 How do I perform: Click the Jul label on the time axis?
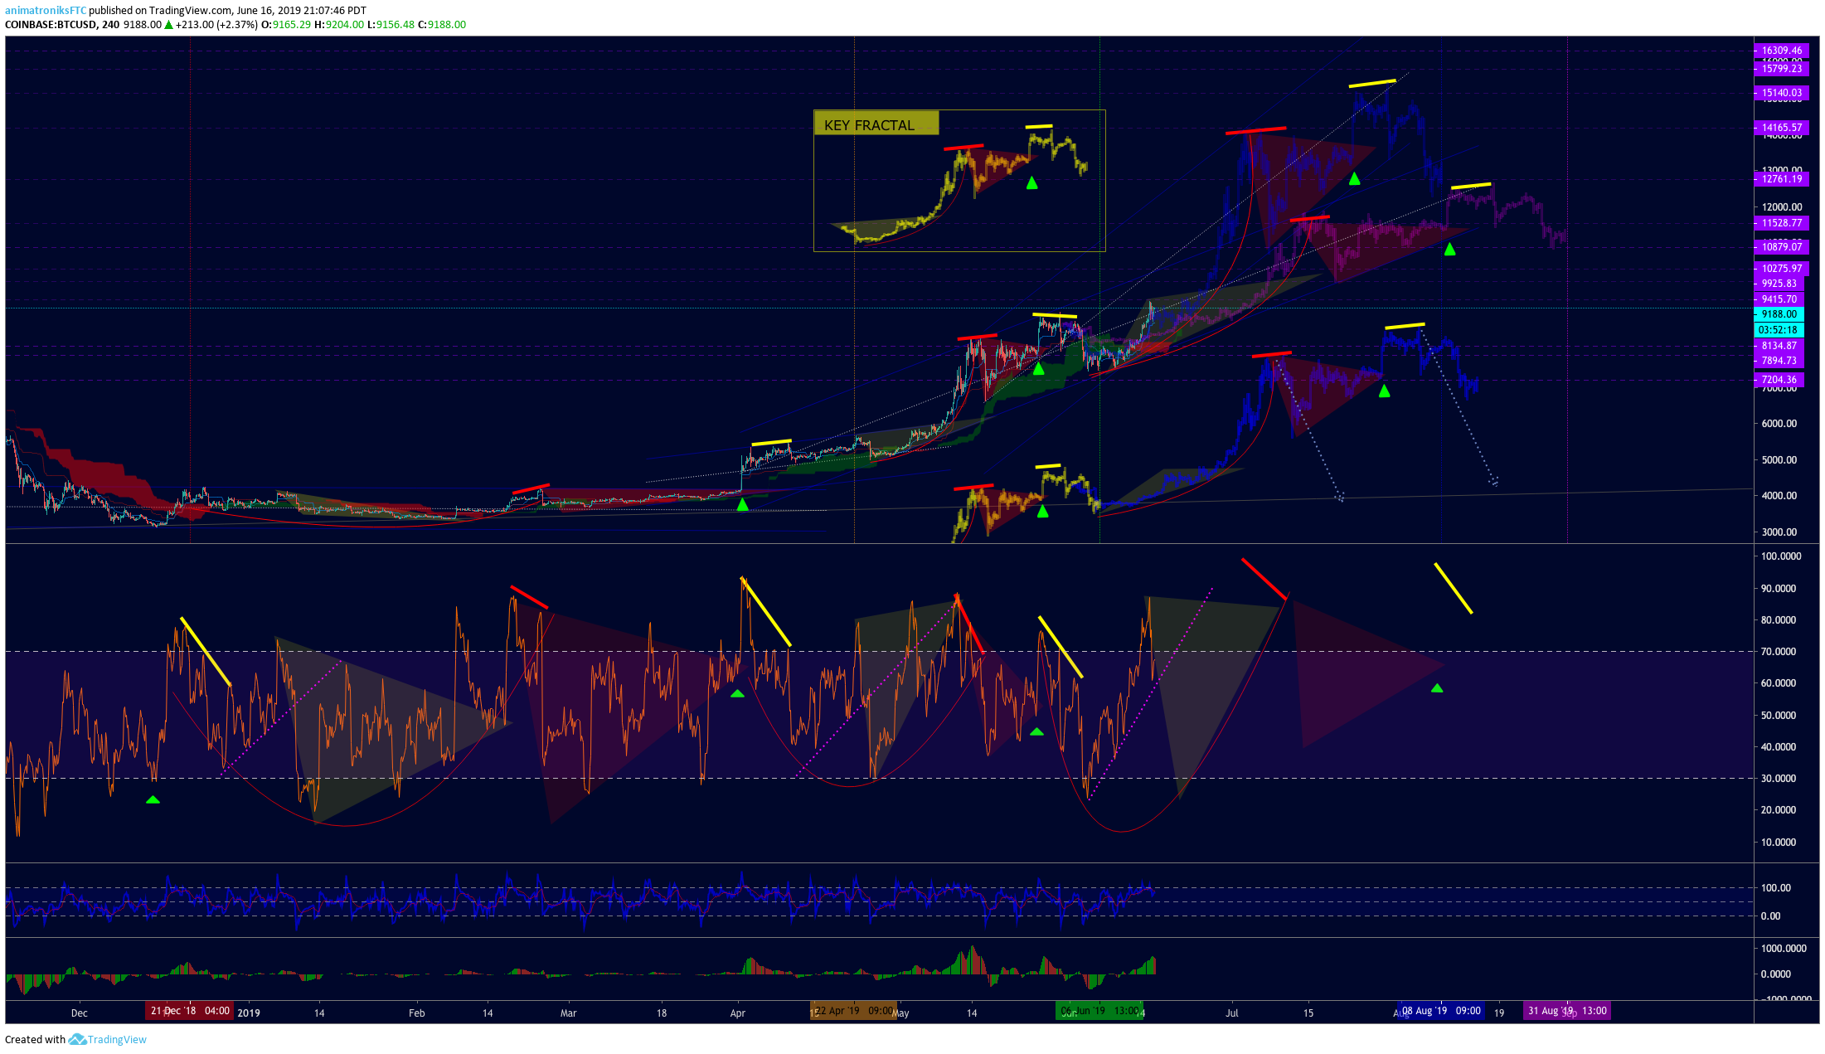click(1232, 1013)
